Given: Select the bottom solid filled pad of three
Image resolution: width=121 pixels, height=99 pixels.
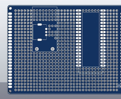Looking at the screenshot, I should click(46, 35).
